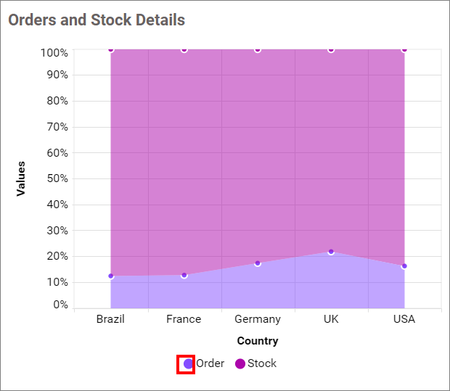Click the Country axis title
The height and width of the screenshot is (391, 450).
(258, 341)
